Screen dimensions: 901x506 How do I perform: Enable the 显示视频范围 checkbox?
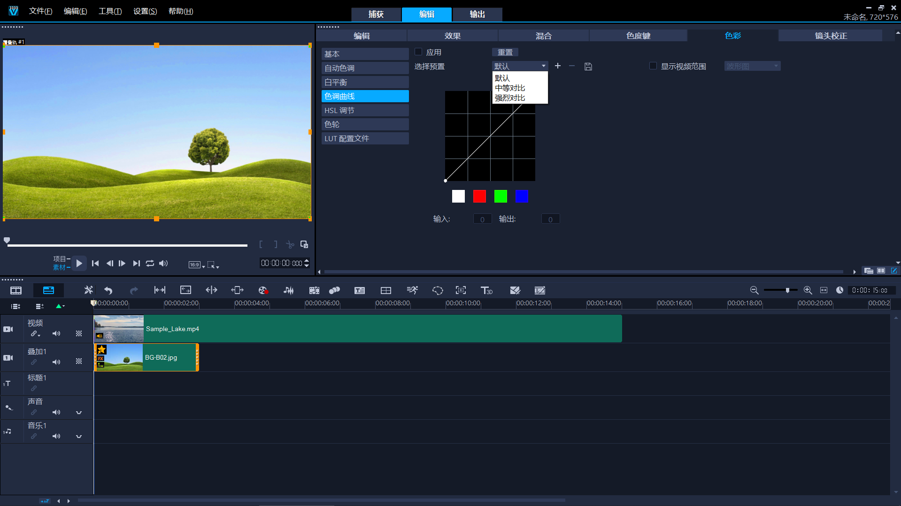coord(653,66)
